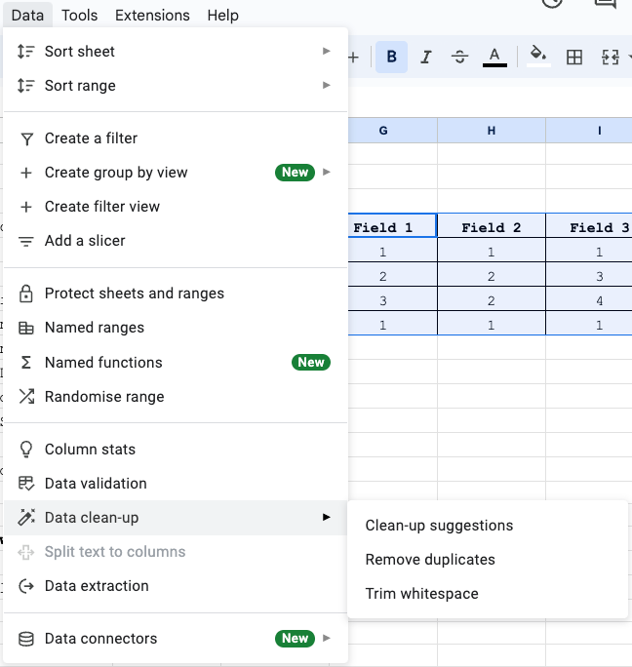
Task: Click the merge cells icon
Action: 610,57
